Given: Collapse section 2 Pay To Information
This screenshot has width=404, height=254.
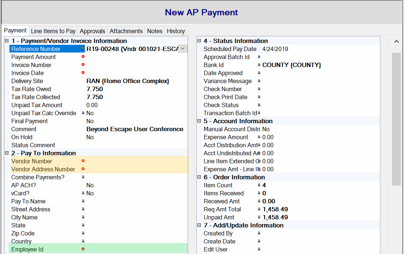Looking at the screenshot, I should (7, 153).
